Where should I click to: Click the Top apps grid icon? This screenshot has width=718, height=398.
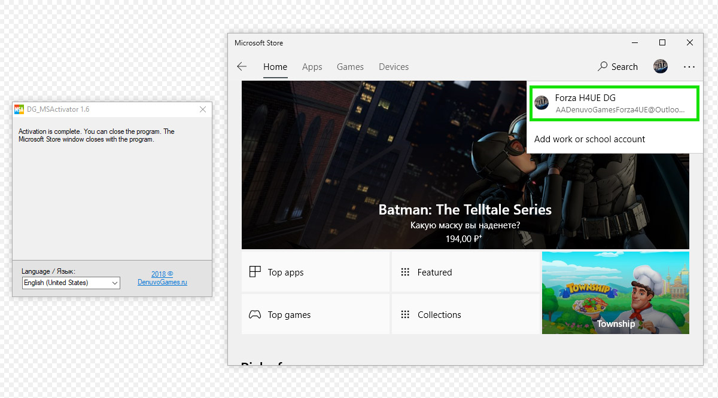[255, 272]
